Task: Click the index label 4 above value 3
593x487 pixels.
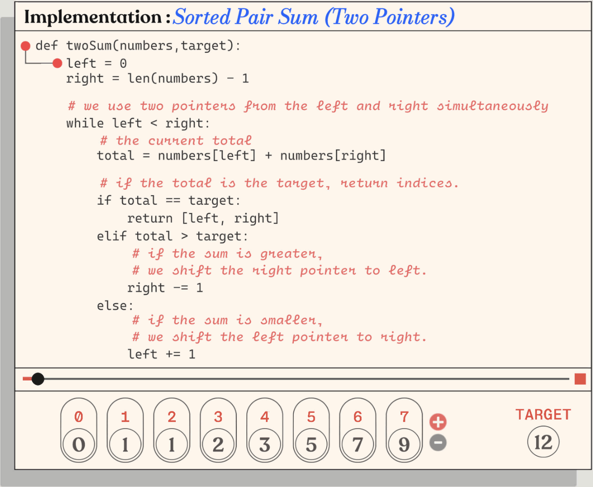Action: point(265,416)
